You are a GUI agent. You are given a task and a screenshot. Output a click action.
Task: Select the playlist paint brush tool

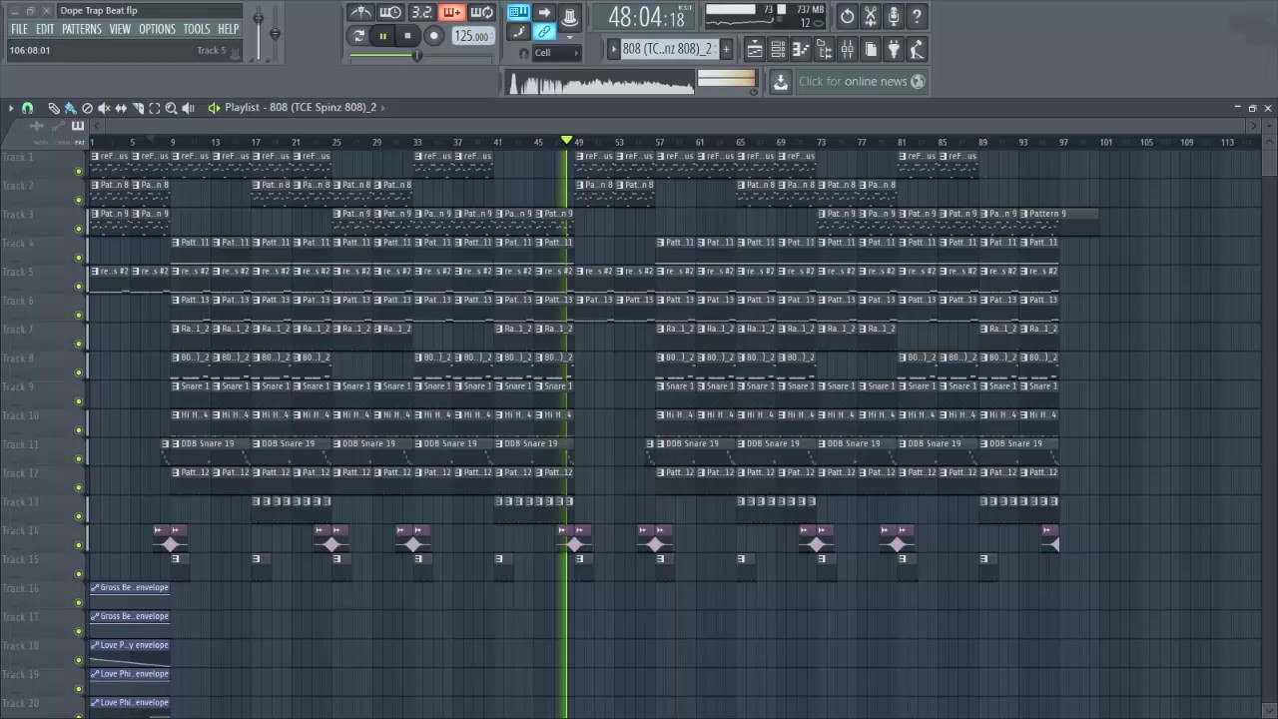[x=70, y=108]
